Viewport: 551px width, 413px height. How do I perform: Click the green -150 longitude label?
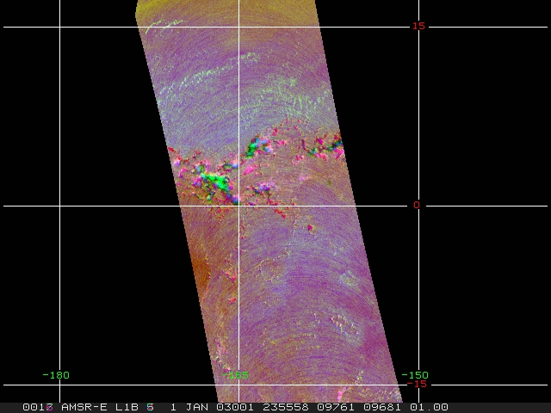click(x=415, y=374)
